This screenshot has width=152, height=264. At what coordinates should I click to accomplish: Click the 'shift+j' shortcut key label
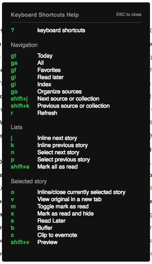[x=19, y=99]
